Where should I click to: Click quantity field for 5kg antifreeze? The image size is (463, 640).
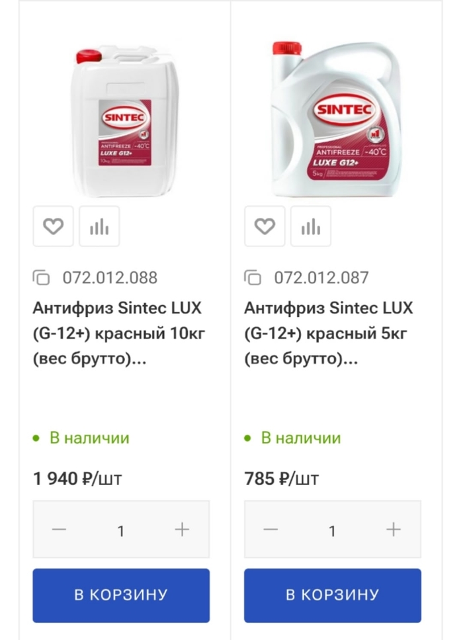point(332,530)
